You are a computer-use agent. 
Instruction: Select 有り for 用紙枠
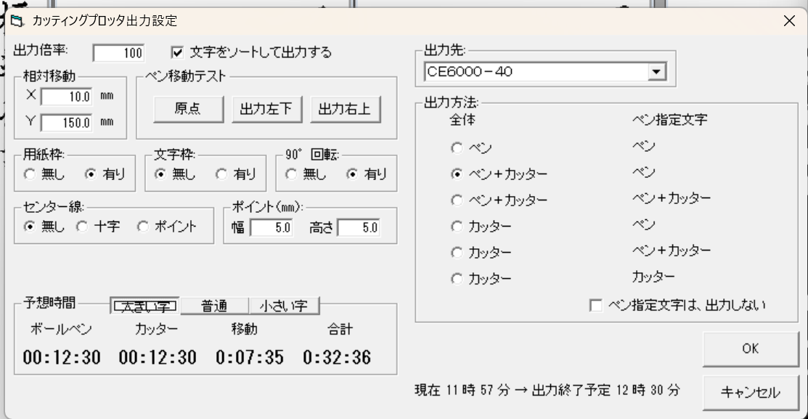point(91,174)
